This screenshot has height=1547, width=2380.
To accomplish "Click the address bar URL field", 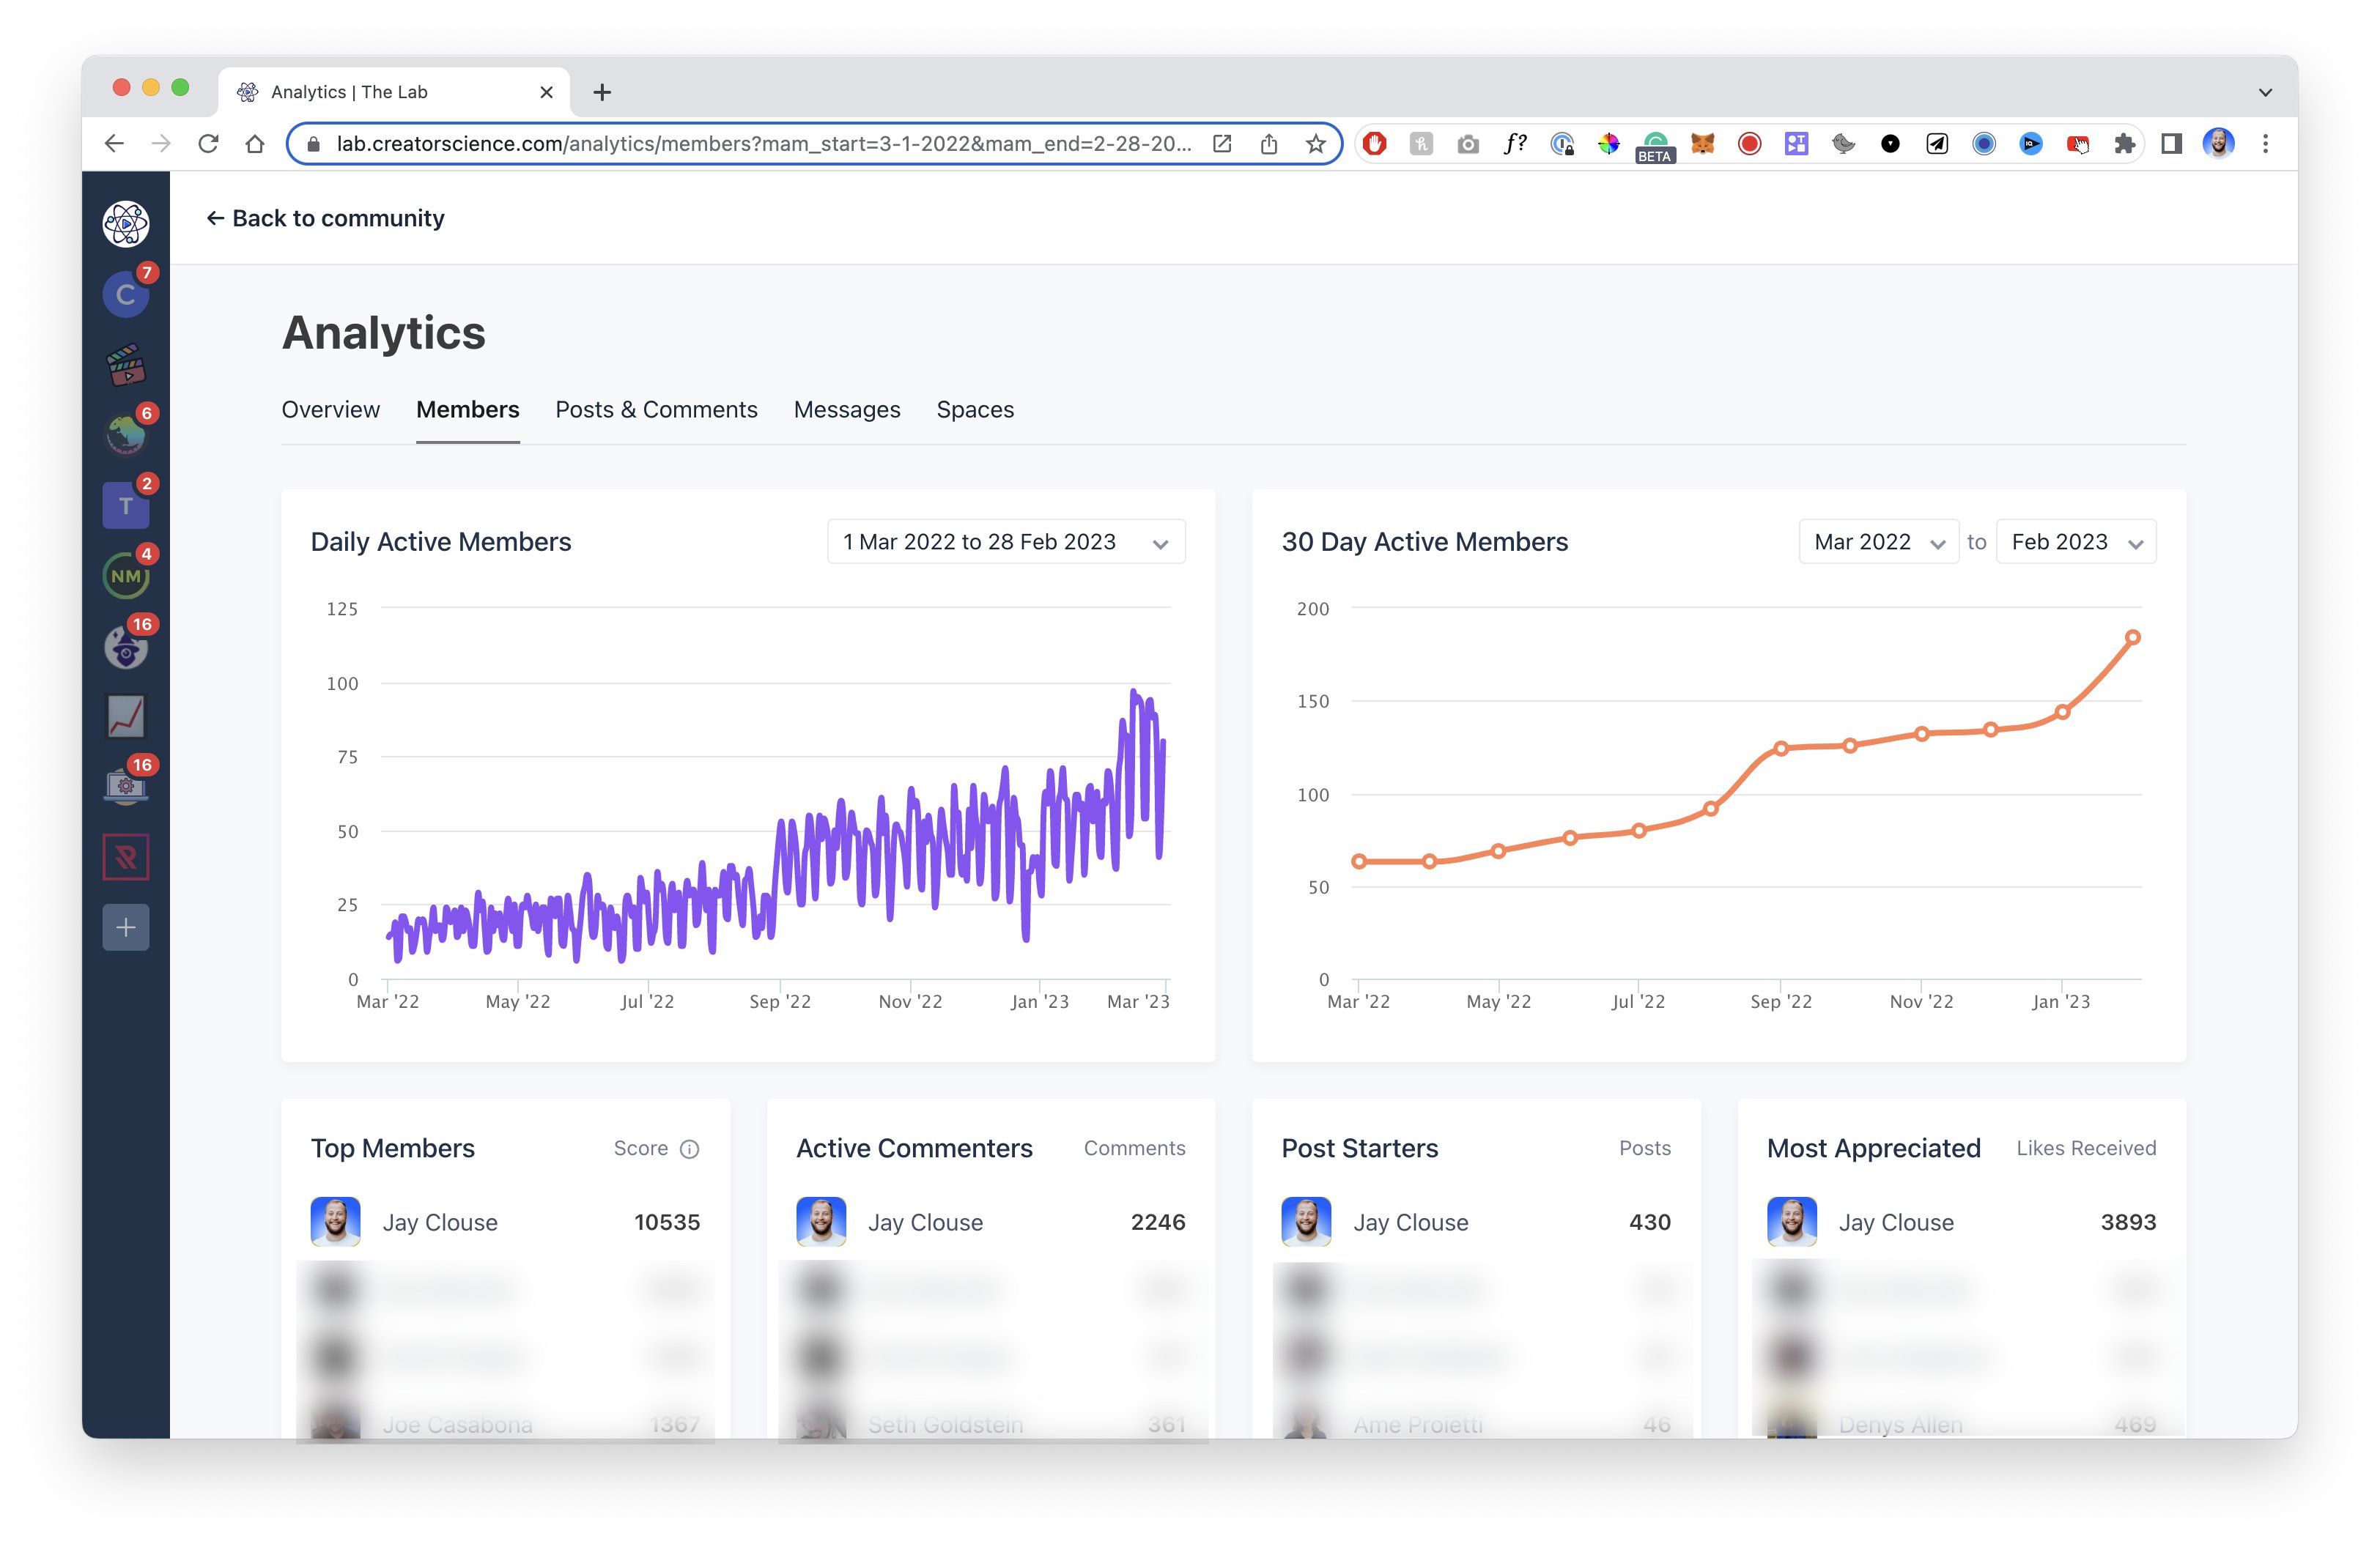I will [x=760, y=144].
